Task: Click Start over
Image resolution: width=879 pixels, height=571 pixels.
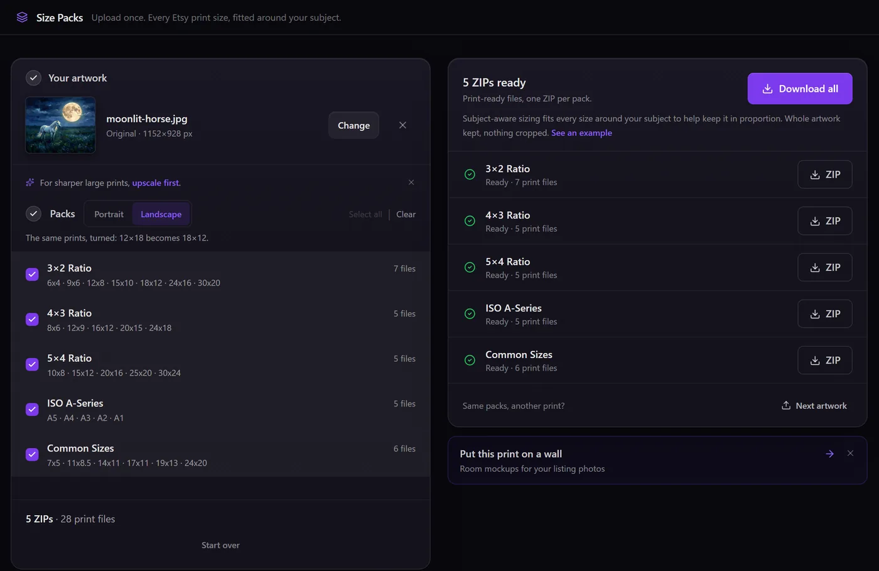Action: pos(220,545)
